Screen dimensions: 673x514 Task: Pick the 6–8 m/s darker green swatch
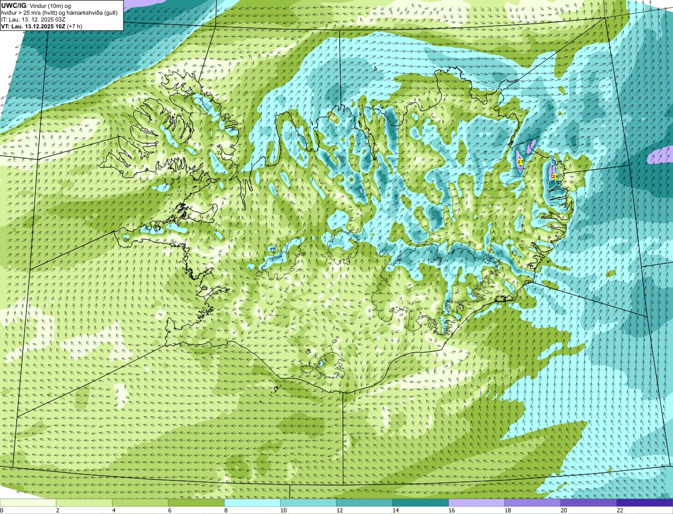pyautogui.click(x=196, y=502)
